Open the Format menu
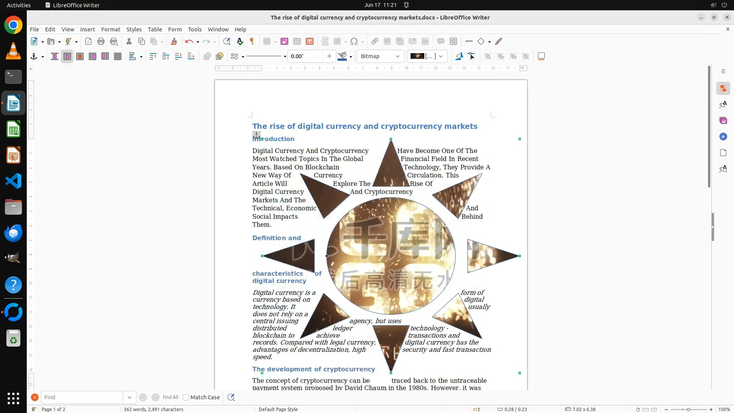 tap(110, 29)
